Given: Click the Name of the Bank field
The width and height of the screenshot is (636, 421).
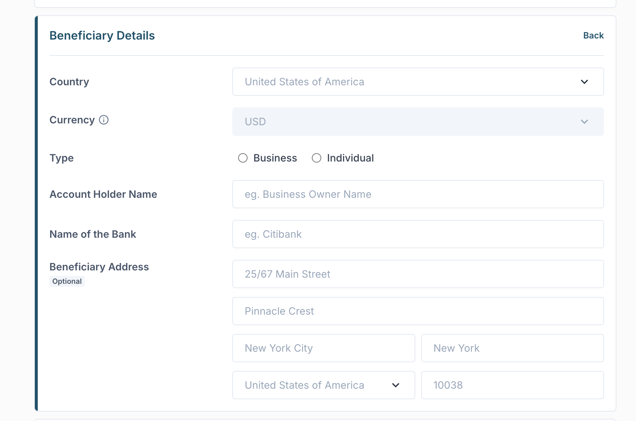Looking at the screenshot, I should [418, 234].
